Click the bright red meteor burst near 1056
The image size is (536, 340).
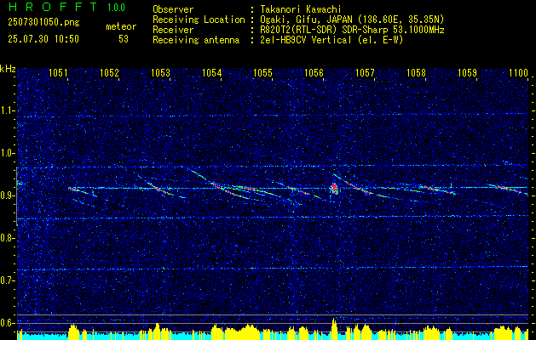coord(334,188)
